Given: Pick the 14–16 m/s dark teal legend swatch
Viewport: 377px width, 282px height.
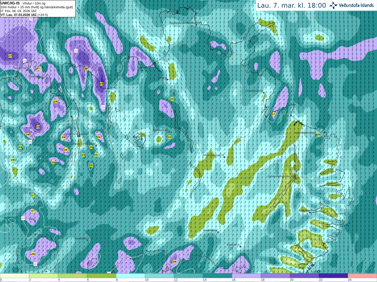Looking at the screenshot, I should (x=217, y=276).
